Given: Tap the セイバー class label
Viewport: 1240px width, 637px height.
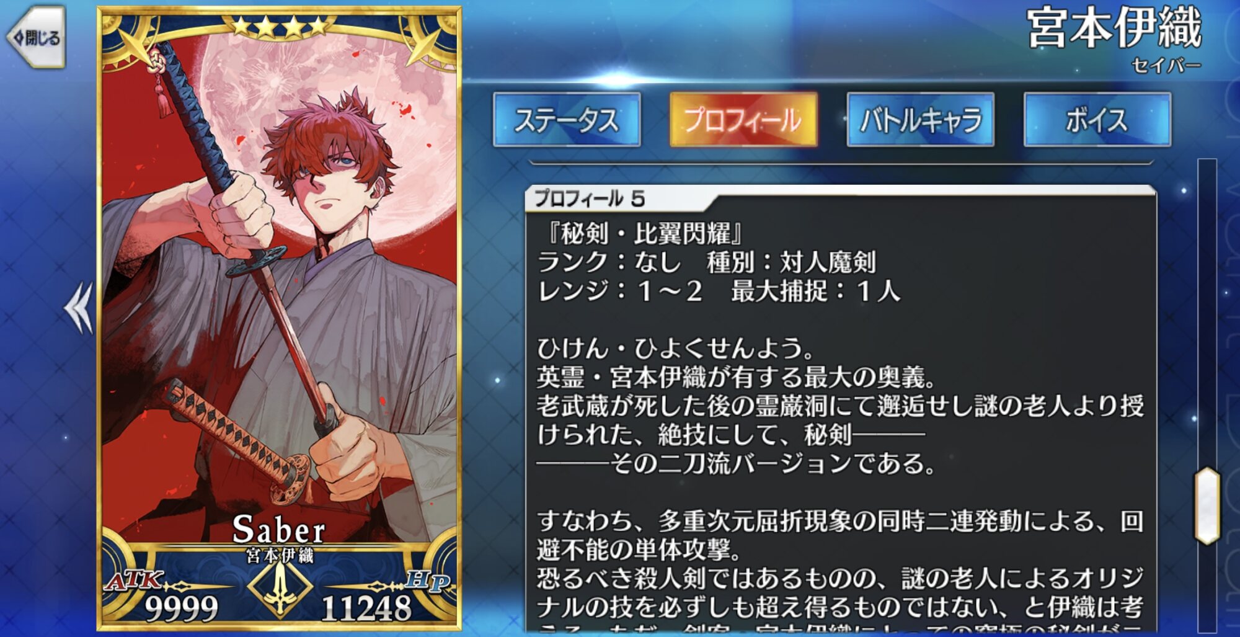Looking at the screenshot, I should pyautogui.click(x=1166, y=65).
